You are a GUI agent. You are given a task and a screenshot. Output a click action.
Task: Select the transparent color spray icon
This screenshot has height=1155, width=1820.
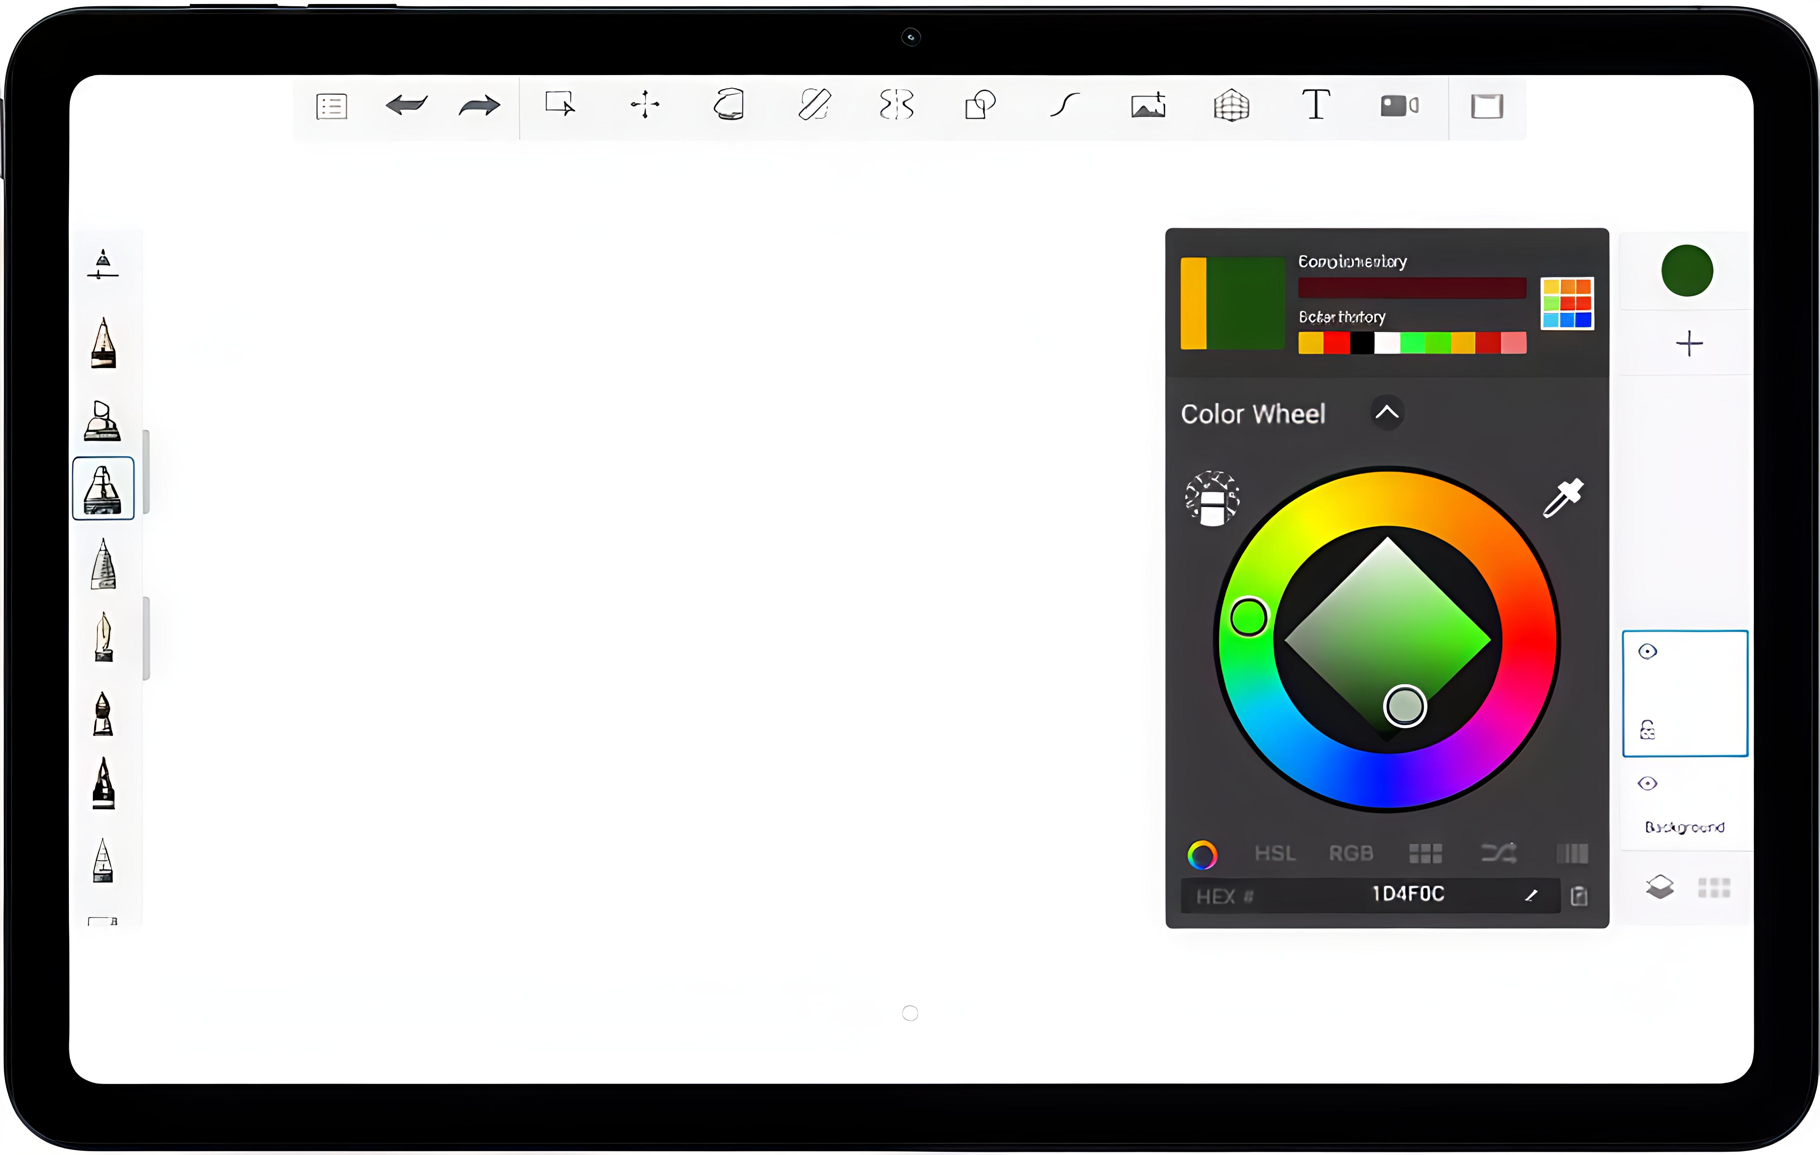pos(1212,498)
